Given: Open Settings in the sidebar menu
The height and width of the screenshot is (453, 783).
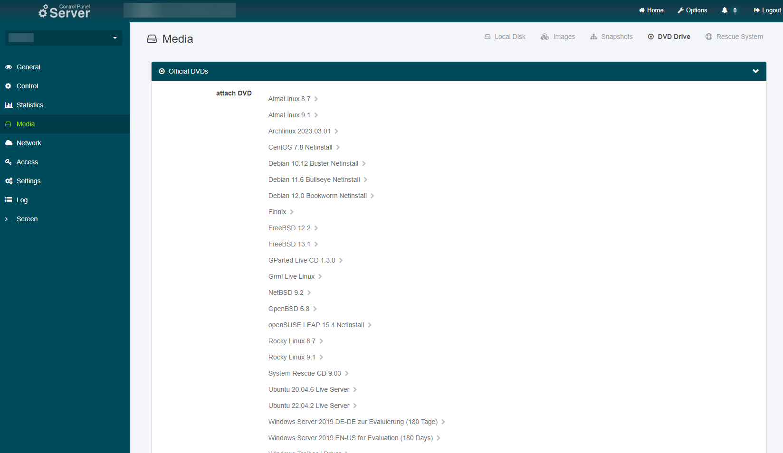Looking at the screenshot, I should [65, 181].
